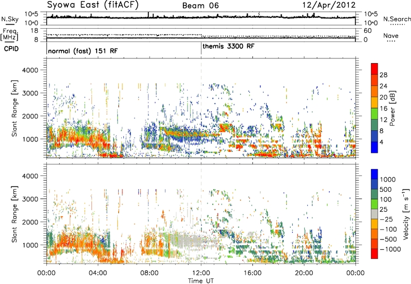Pick the yellow 16–20 dB Power colorbar segment
411x284 pixels.
[x=375, y=103]
